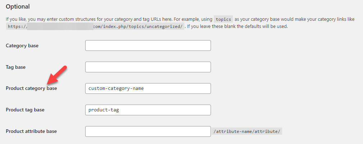Screen dimensions: 363x144
Task: Click the topics code example
Action: tap(223, 19)
